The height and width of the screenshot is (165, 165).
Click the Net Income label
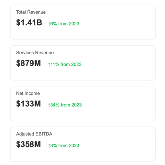(28, 93)
